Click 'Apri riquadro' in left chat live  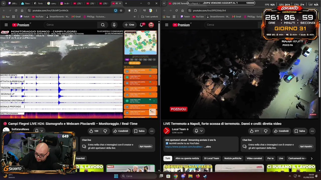click(145, 146)
